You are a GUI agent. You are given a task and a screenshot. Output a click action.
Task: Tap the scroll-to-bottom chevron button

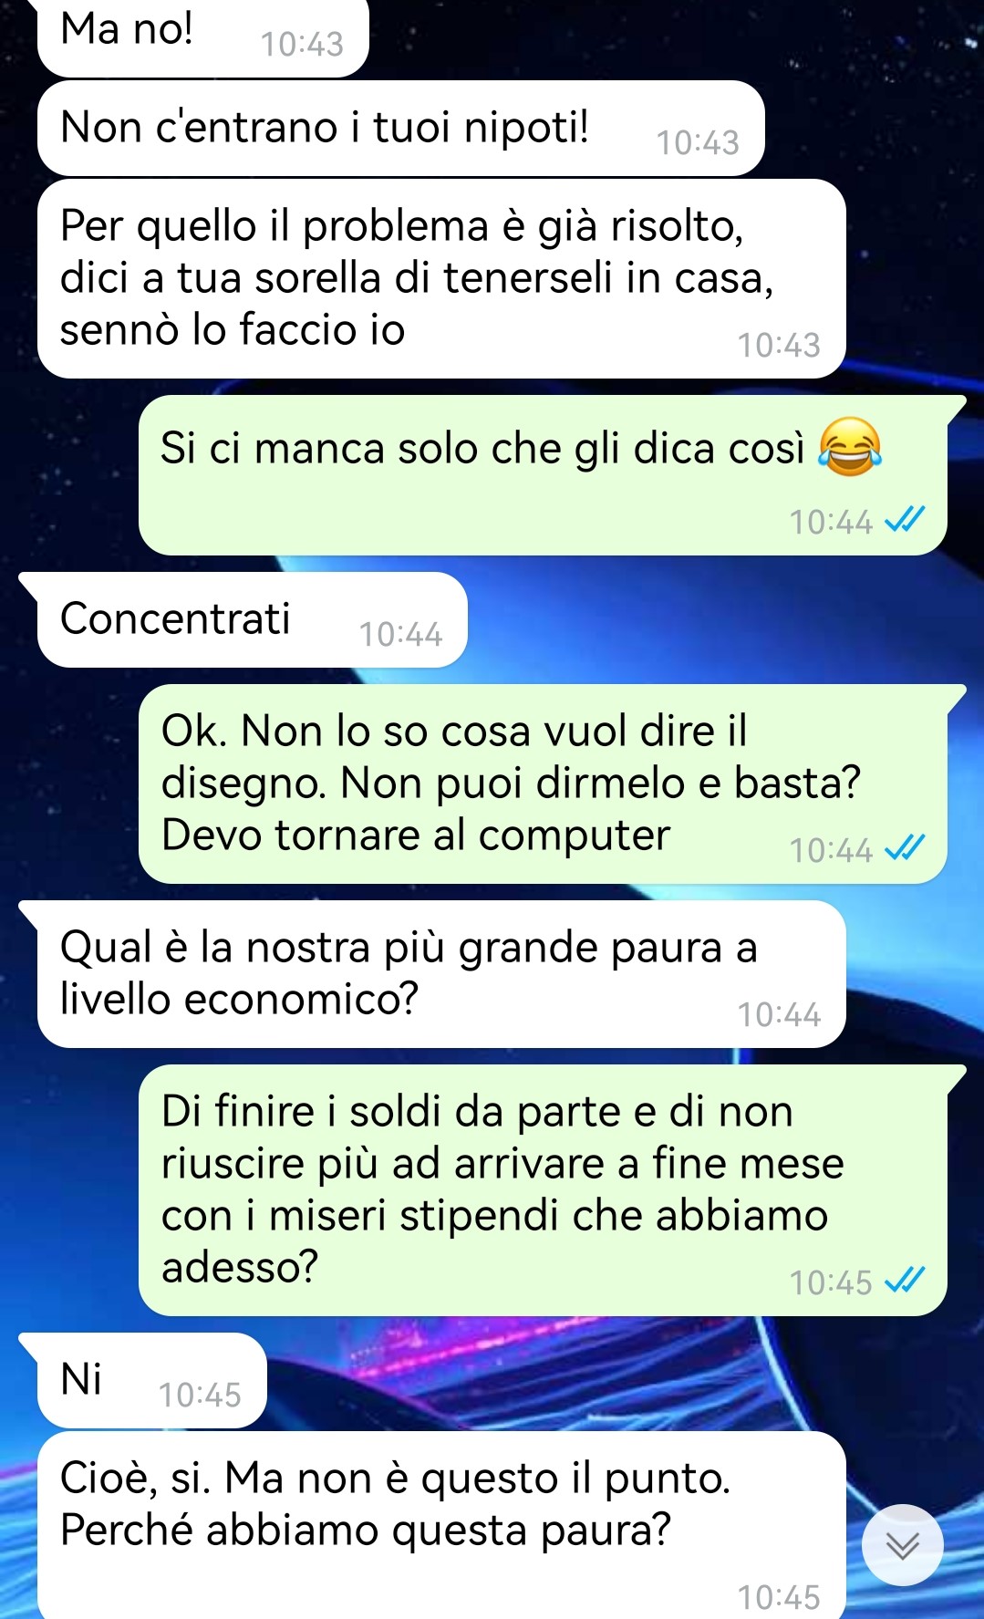click(902, 1544)
